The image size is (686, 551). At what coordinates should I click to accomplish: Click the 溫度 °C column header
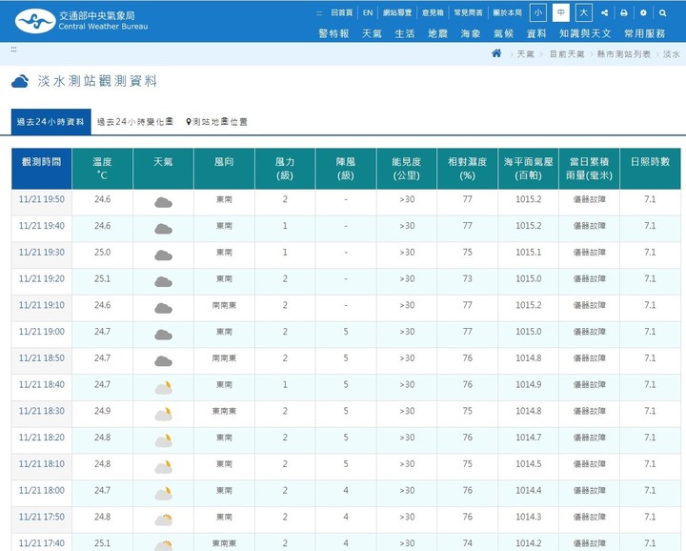[x=102, y=169]
